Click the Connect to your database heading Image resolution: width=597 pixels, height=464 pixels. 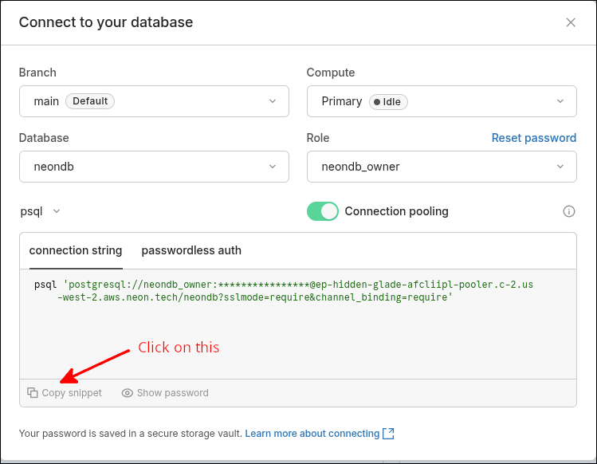(106, 22)
